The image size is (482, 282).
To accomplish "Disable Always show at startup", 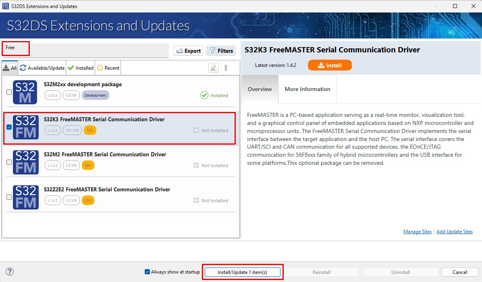I will pyautogui.click(x=148, y=272).
